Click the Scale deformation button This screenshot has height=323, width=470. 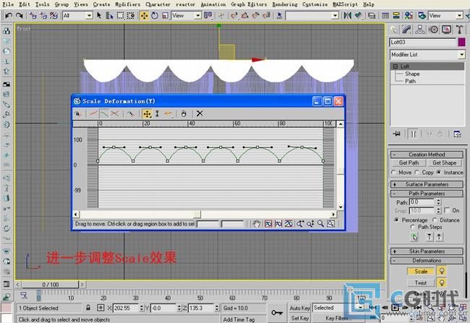pyautogui.click(x=421, y=272)
